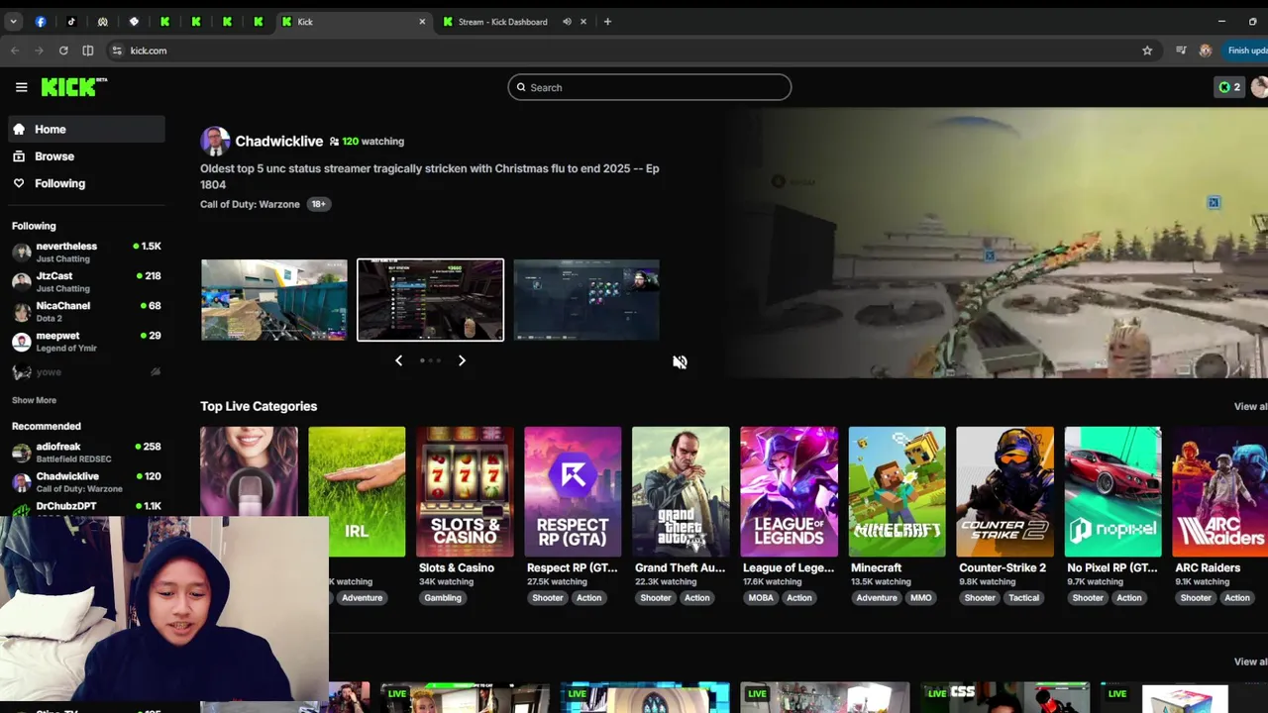This screenshot has width=1268, height=713.
Task: Open the KICKs balance showing 2
Action: 1229,87
